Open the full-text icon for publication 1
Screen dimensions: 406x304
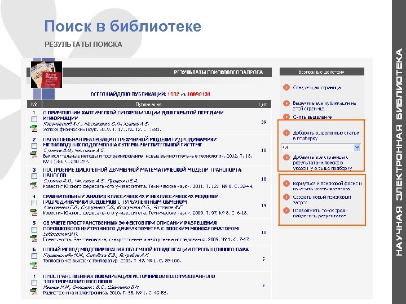pyautogui.click(x=34, y=128)
